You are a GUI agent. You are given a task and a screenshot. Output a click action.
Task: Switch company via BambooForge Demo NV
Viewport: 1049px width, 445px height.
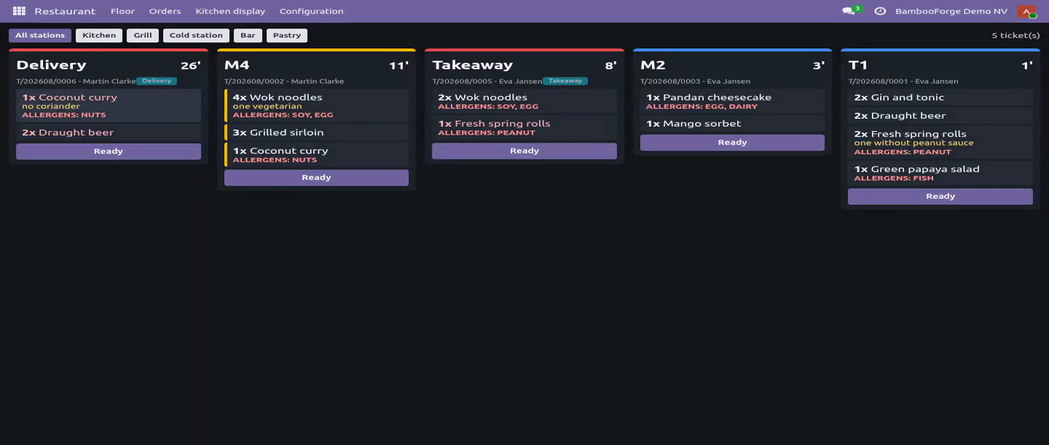951,11
